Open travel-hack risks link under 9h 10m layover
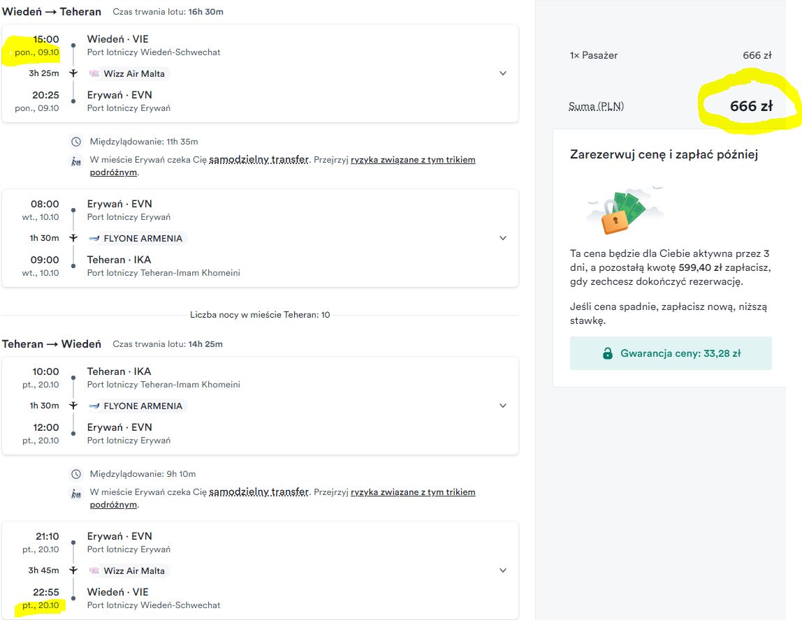This screenshot has height=620, width=802. [283, 499]
